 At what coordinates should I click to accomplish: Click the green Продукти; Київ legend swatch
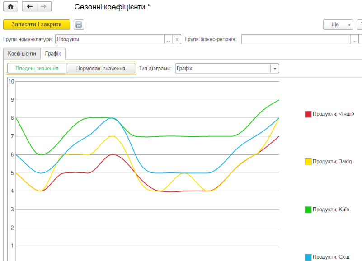tap(308, 210)
